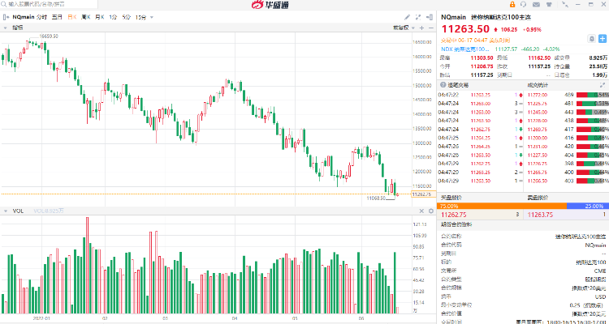Toggle the left sidebar panel icon
This screenshot has height=324, width=609.
point(6,17)
